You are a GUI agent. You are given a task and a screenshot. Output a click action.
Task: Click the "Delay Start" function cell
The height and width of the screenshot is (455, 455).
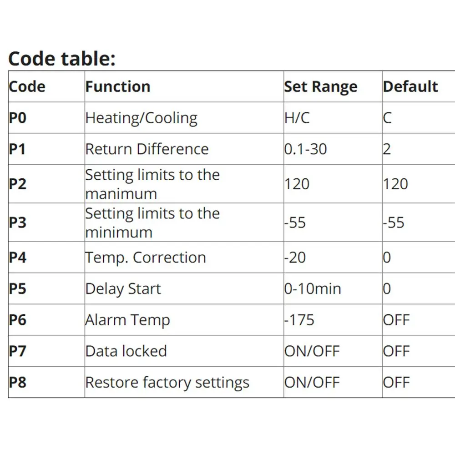point(123,288)
